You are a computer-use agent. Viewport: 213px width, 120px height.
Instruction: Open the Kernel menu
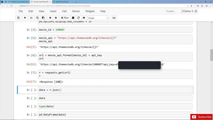tap(76, 11)
